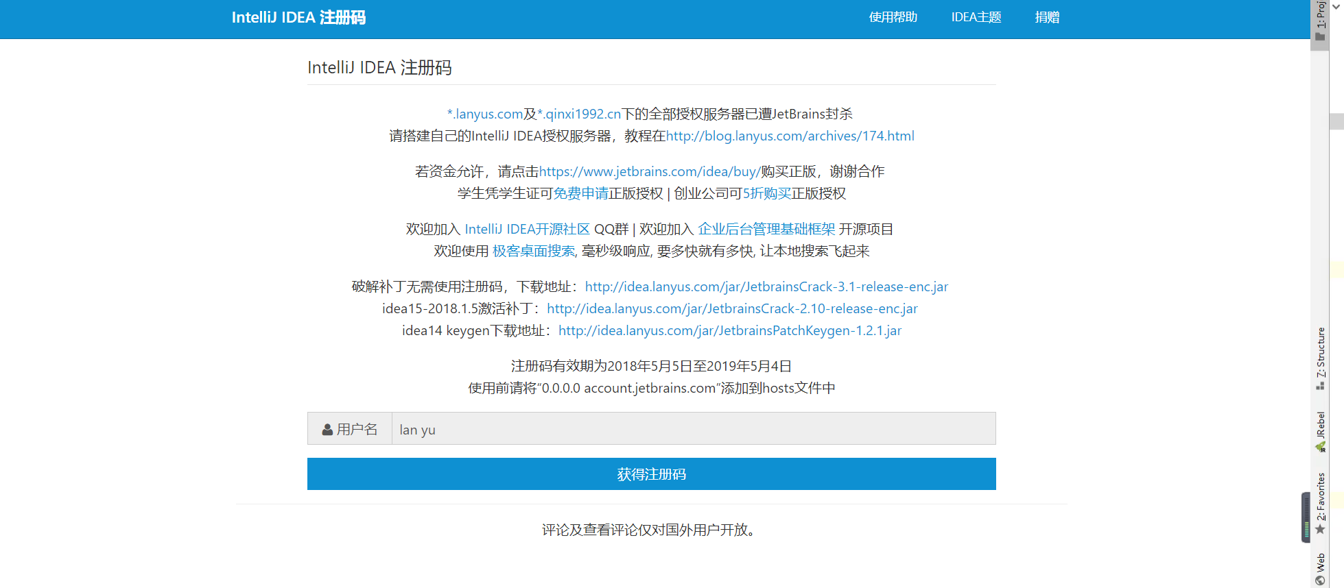Click the 获得注册码 button

651,474
